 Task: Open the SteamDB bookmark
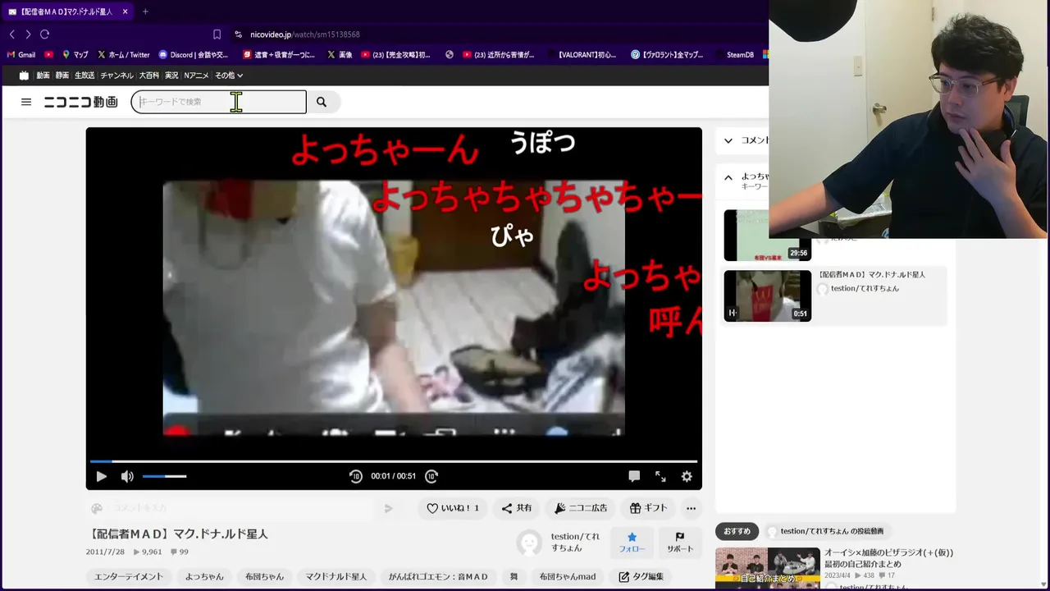(x=734, y=55)
